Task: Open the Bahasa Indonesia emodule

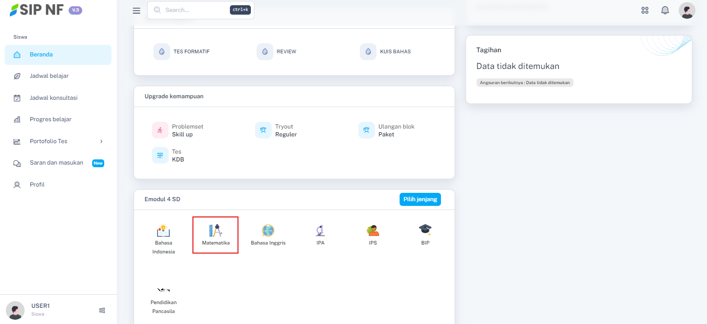Action: coord(163,231)
